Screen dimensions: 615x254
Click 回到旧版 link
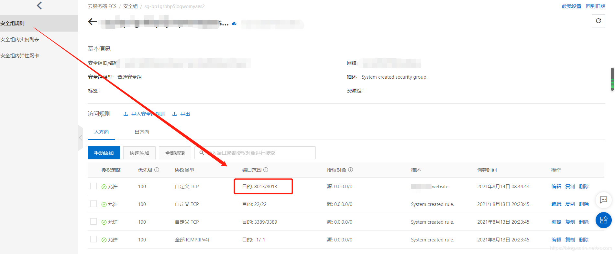click(x=596, y=6)
